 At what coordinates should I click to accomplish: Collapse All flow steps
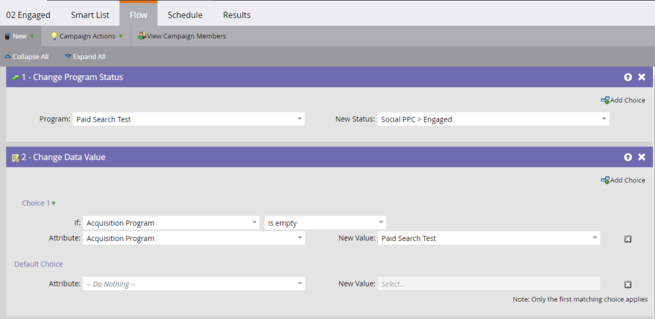[26, 57]
